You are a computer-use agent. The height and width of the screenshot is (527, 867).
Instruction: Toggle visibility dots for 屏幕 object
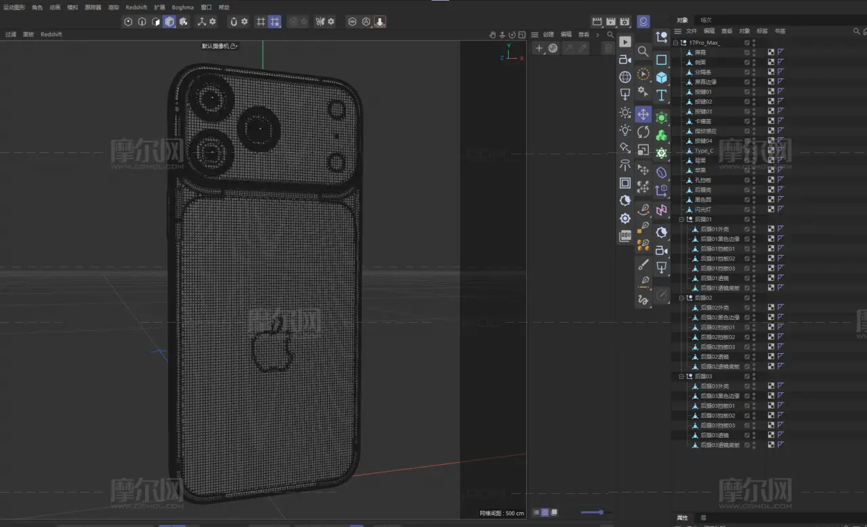(x=754, y=52)
